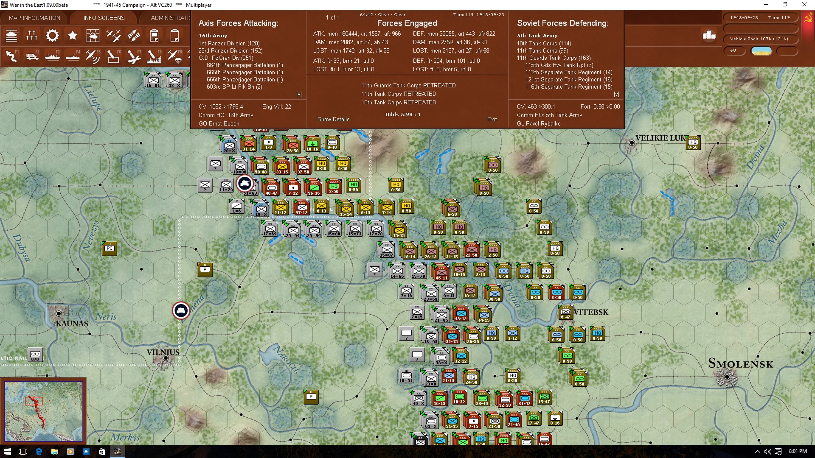This screenshot has width=815, height=458.
Task: Toggle the F3 naval transport mode
Action: pos(52,56)
